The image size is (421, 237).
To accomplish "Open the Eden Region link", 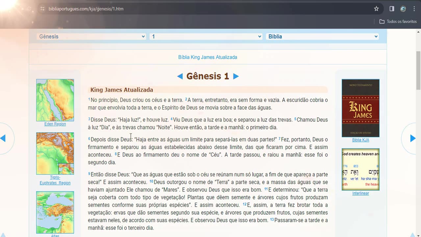I will [55, 124].
